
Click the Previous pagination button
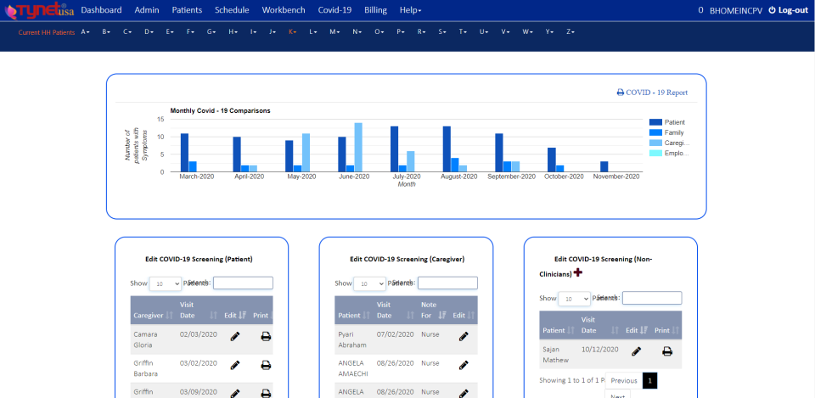624,381
